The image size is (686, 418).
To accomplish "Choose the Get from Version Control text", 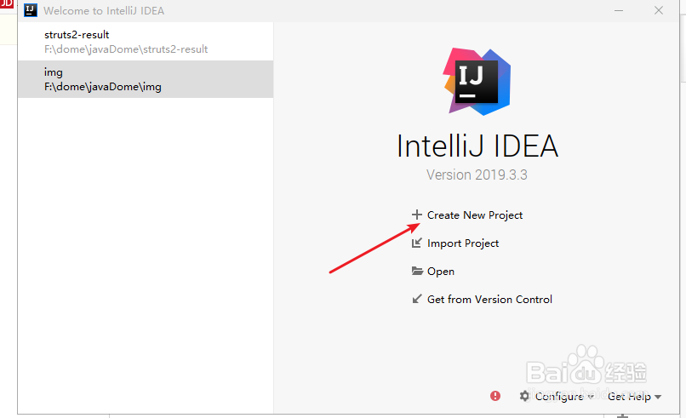I will pos(489,299).
